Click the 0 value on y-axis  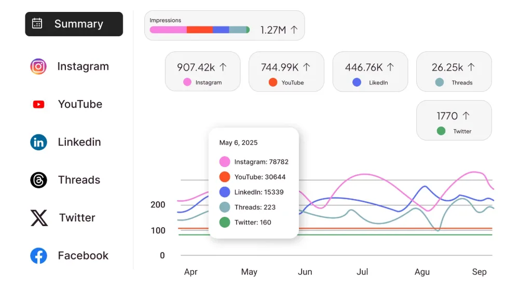162,255
